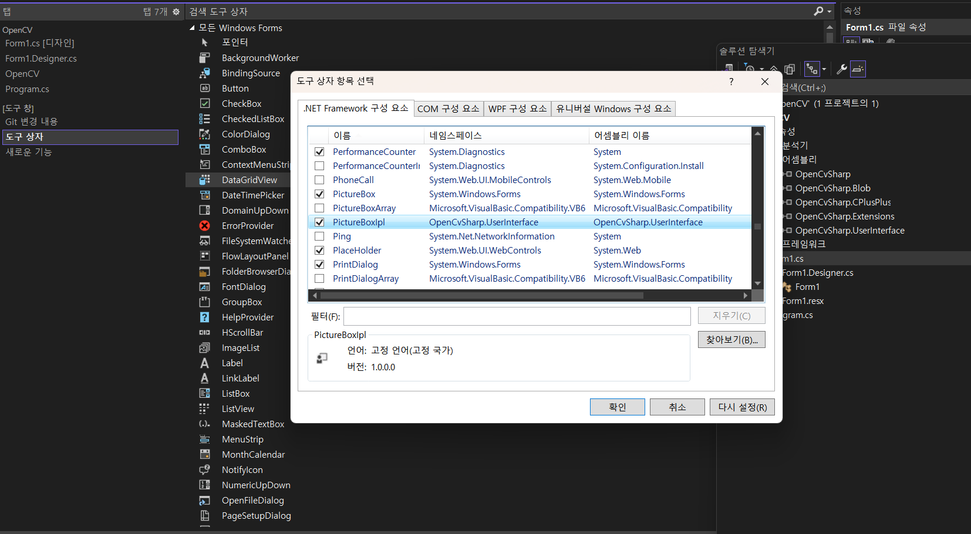This screenshot has height=534, width=971.
Task: Open the nested view mode dropdown arrow
Action: 824,69
